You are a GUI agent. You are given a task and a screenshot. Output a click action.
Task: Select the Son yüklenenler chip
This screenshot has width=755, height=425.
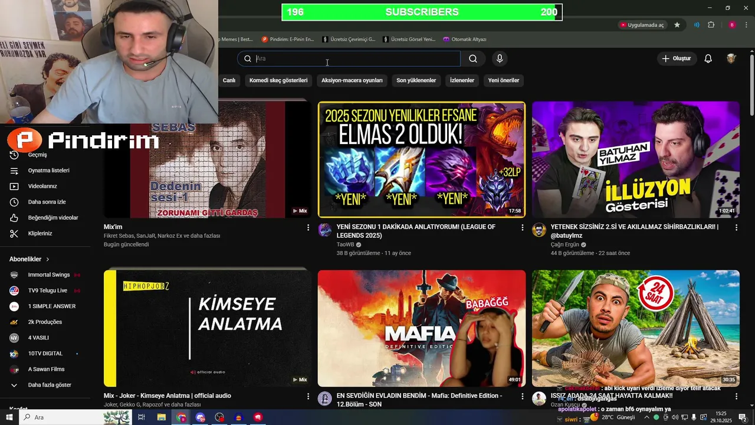(x=416, y=80)
